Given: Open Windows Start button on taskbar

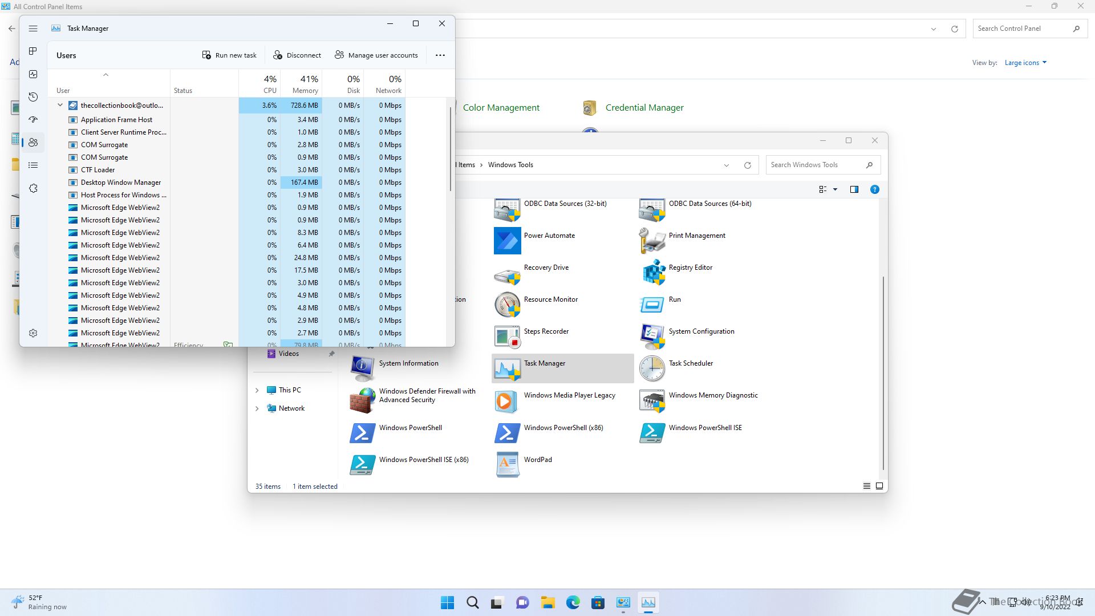Looking at the screenshot, I should click(x=448, y=602).
